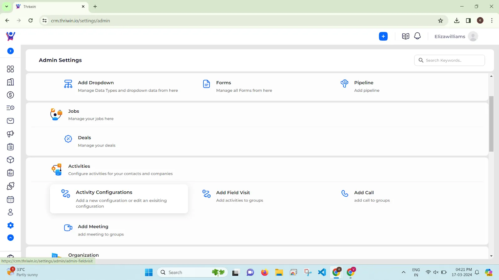The image size is (499, 280).
Task: Click the Add Dropdown icon
Action: click(x=68, y=84)
